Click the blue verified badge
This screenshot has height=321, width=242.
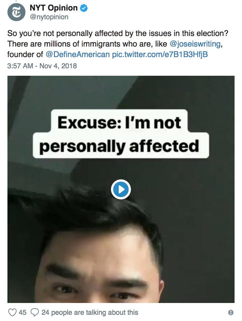[84, 9]
